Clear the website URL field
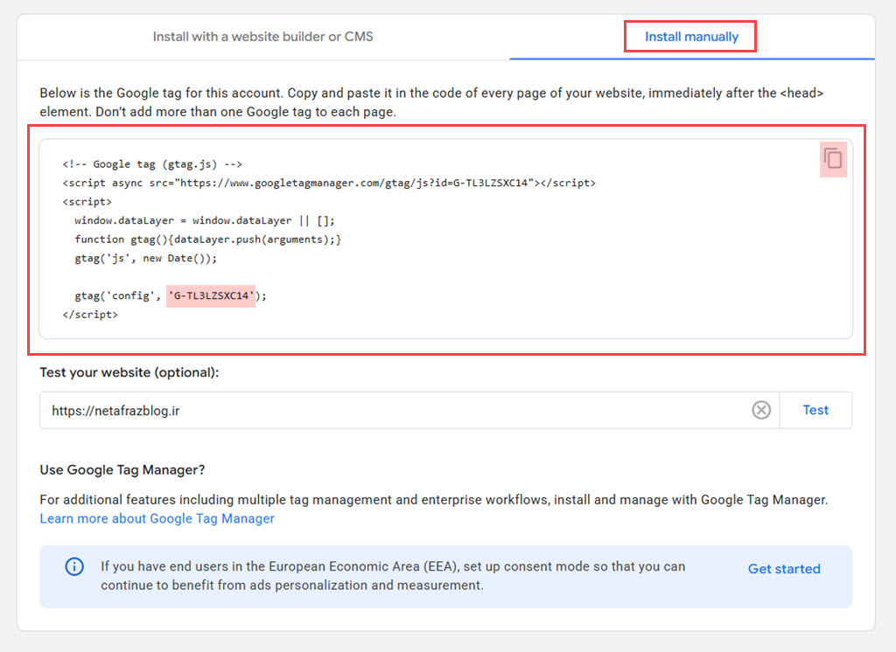 760,410
